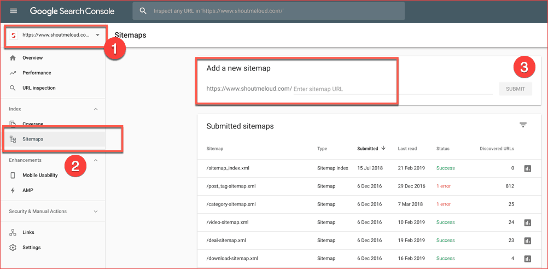
Task: Click the Settings gear in sidebar
Action: 13,248
